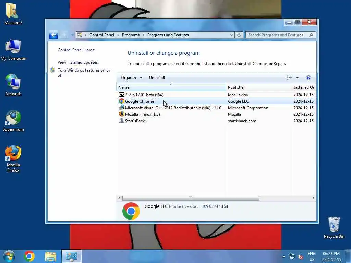
Task: Expand the arrow before Control Panel breadcrumb
Action: (x=85, y=35)
